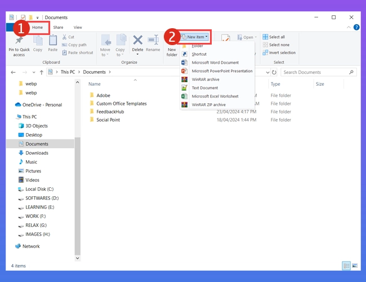Viewport: 366px width, 282px height.
Task: Click the New folder icon
Action: [x=172, y=50]
